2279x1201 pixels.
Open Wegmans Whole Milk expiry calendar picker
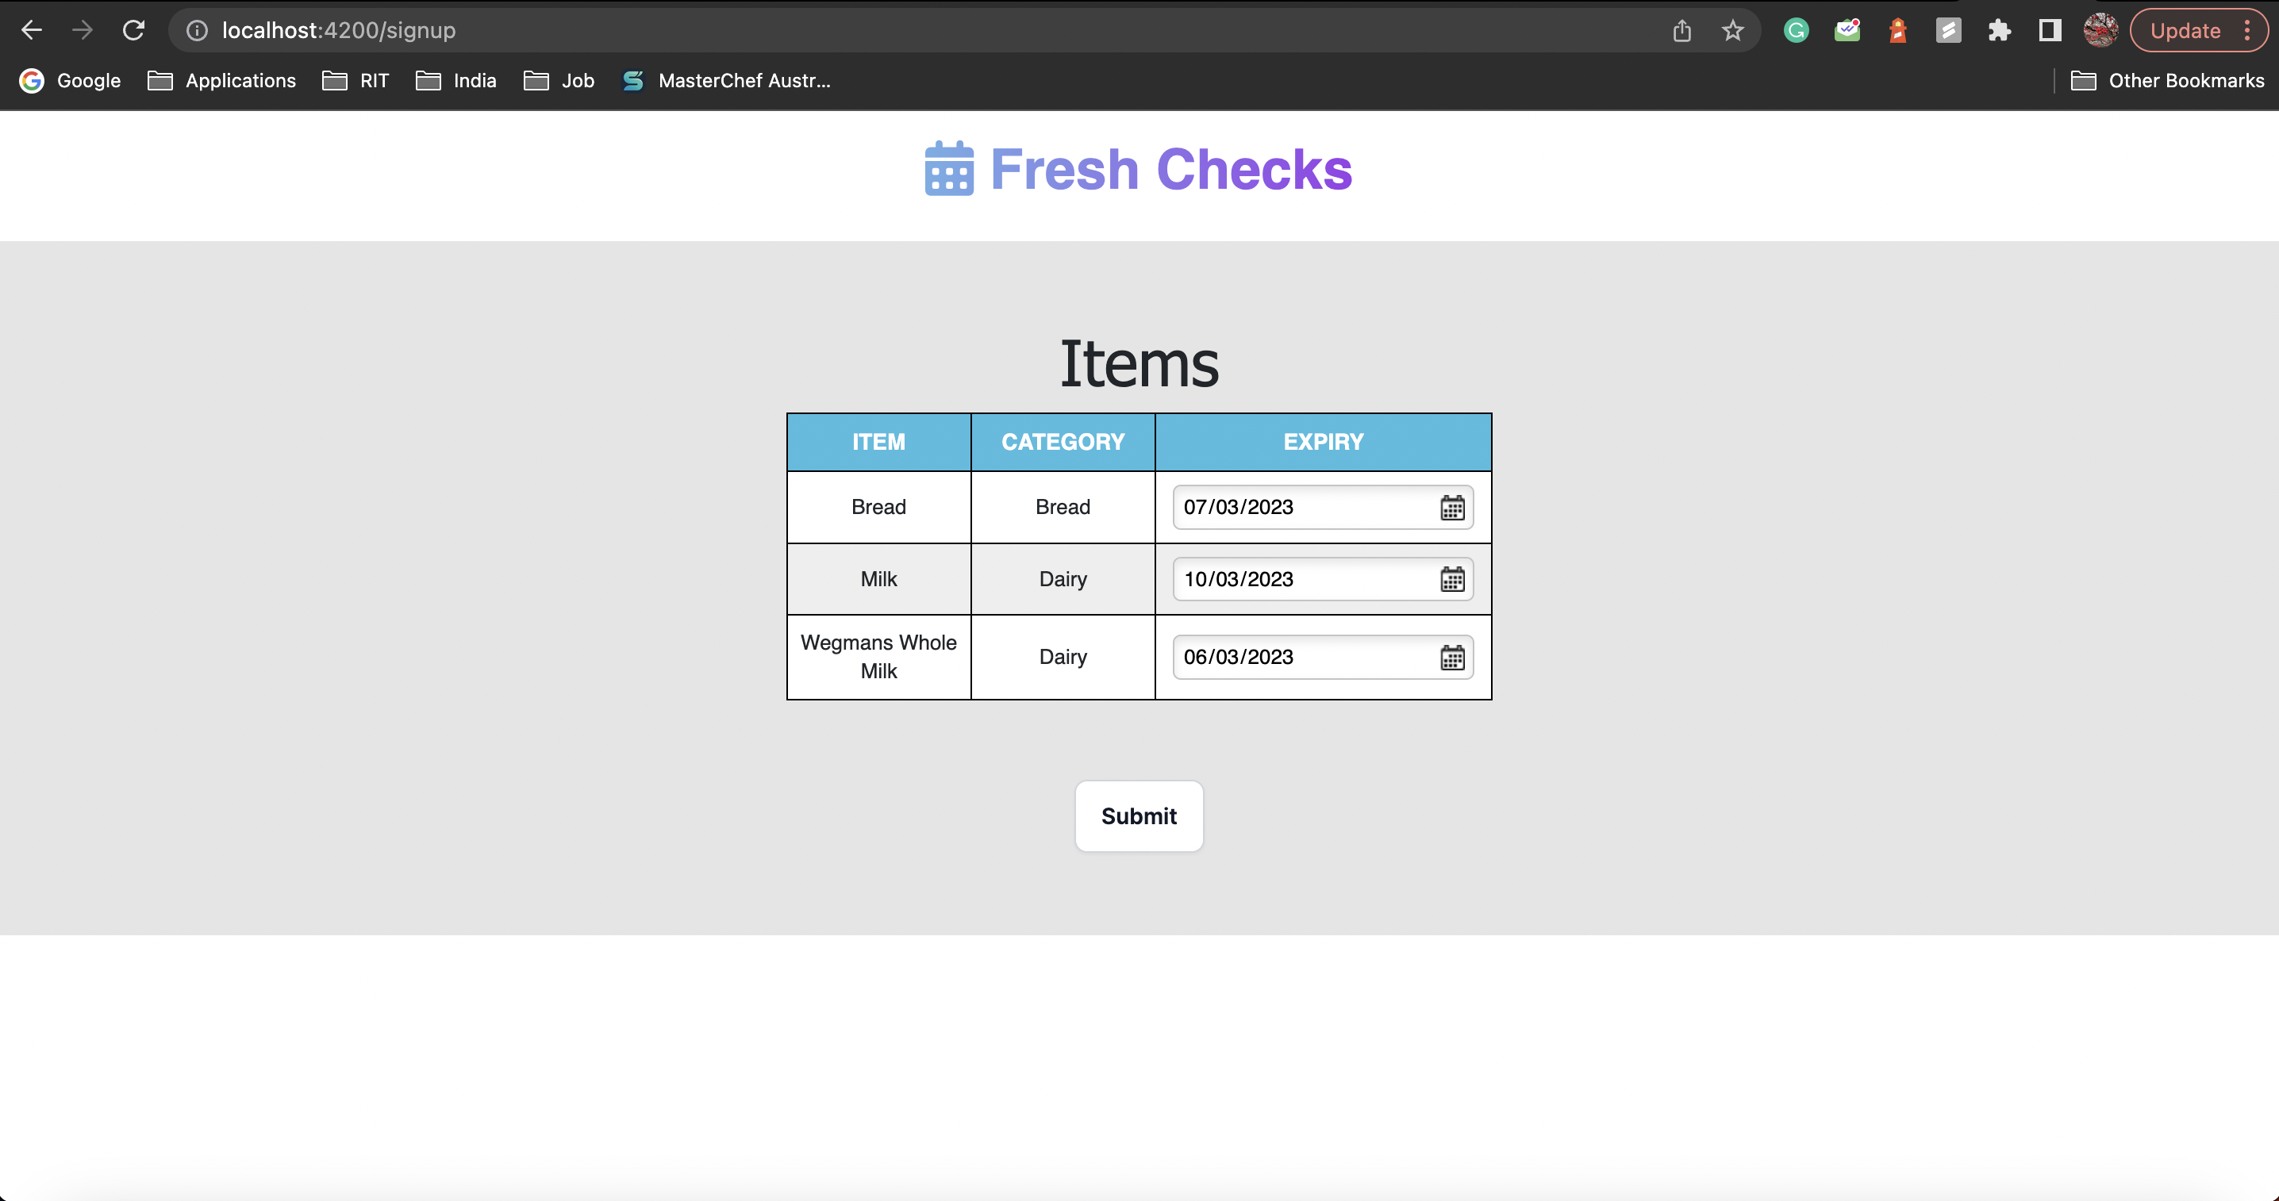[1452, 657]
